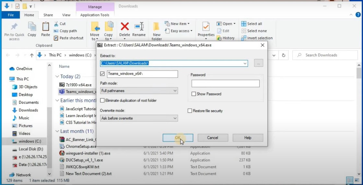Uncheck the Teams_windows_x64 subfolder checkbox
This screenshot has height=185, width=363.
102,74
